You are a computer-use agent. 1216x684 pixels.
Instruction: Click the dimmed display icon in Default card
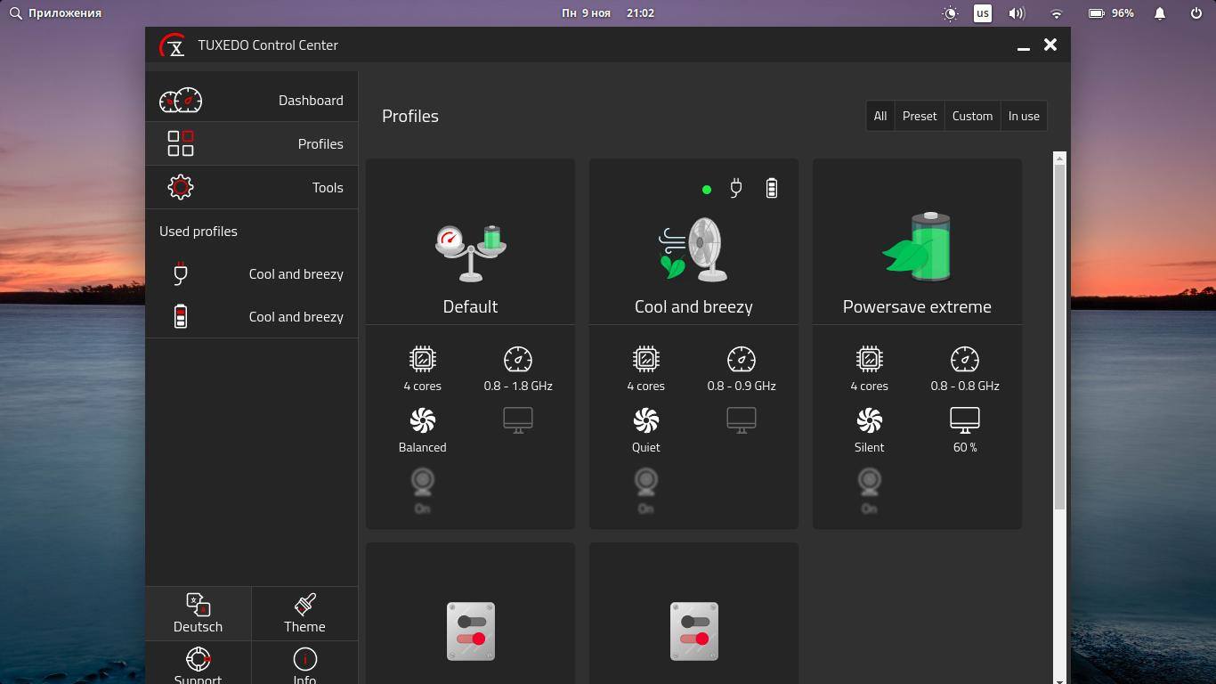(x=518, y=419)
